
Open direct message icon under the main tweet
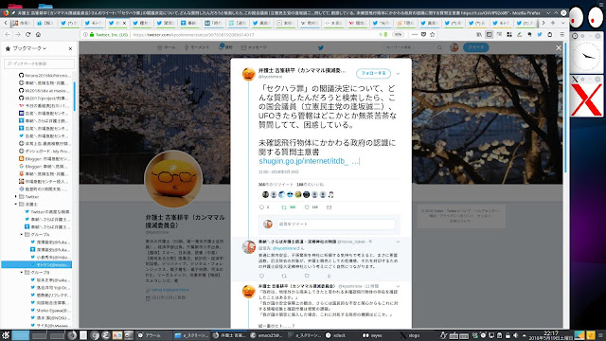(x=329, y=207)
